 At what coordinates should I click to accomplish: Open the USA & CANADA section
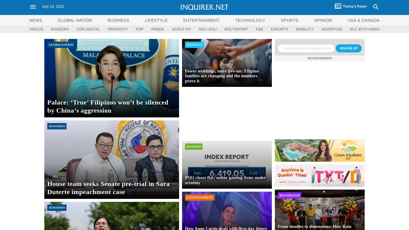(363, 20)
